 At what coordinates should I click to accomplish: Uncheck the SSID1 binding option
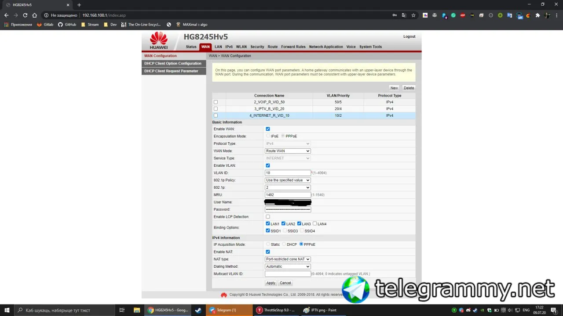point(268,231)
